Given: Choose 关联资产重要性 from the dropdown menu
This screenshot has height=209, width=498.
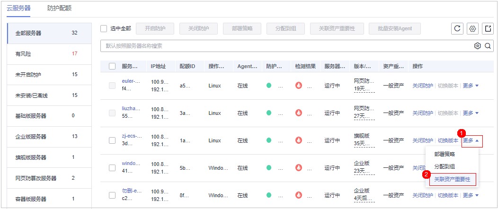Looking at the screenshot, I should 453,180.
